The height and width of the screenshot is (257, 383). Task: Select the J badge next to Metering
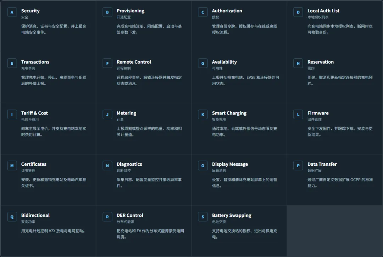(x=107, y=115)
